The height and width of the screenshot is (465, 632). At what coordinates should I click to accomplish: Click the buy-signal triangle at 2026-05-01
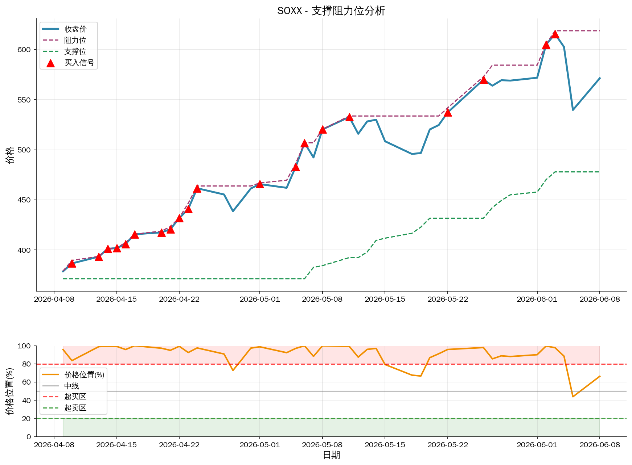pyautogui.click(x=260, y=184)
